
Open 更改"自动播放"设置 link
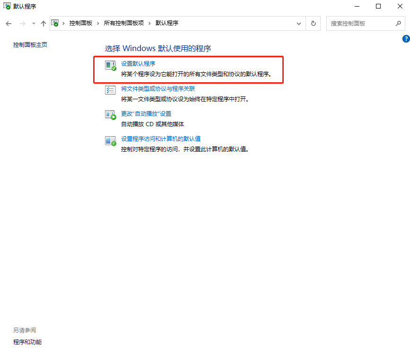[146, 114]
